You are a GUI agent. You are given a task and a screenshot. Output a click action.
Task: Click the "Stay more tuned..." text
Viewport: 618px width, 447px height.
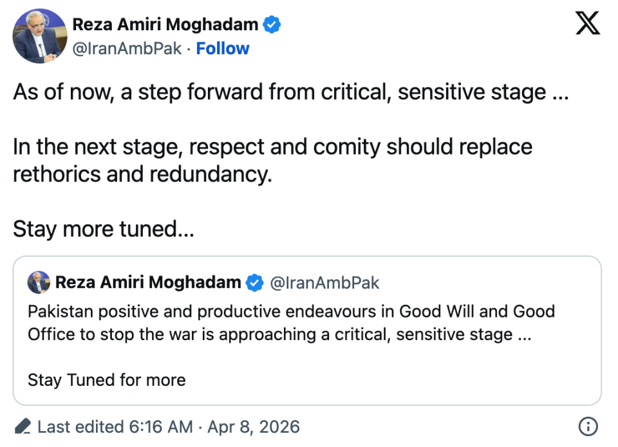[103, 229]
